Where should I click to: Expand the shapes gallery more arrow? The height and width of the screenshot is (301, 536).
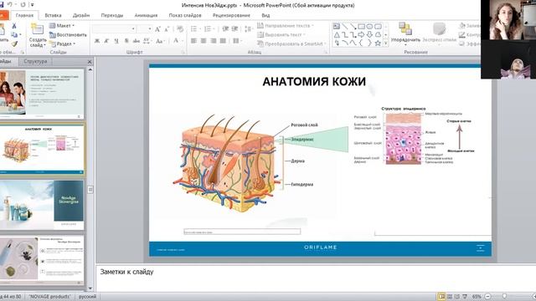(385, 43)
